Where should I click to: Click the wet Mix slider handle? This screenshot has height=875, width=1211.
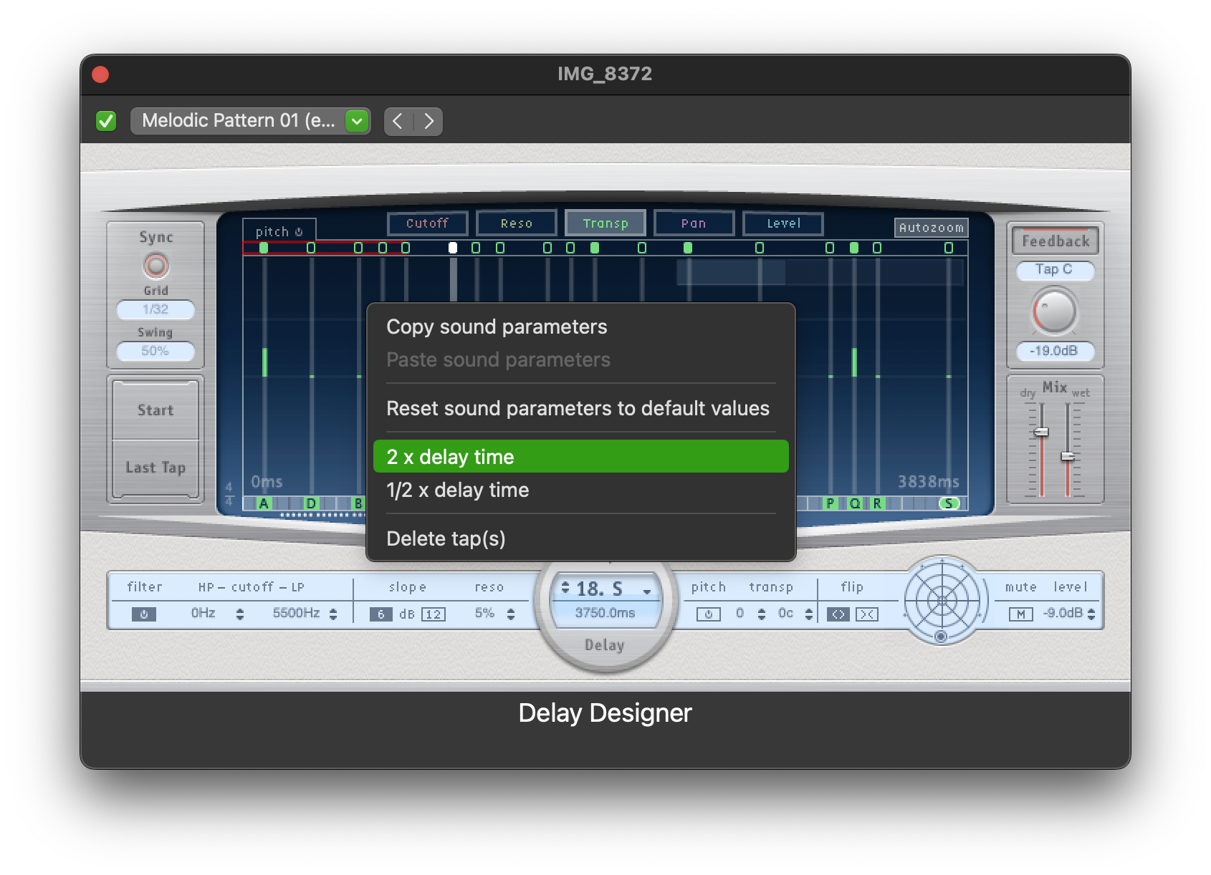(1068, 456)
